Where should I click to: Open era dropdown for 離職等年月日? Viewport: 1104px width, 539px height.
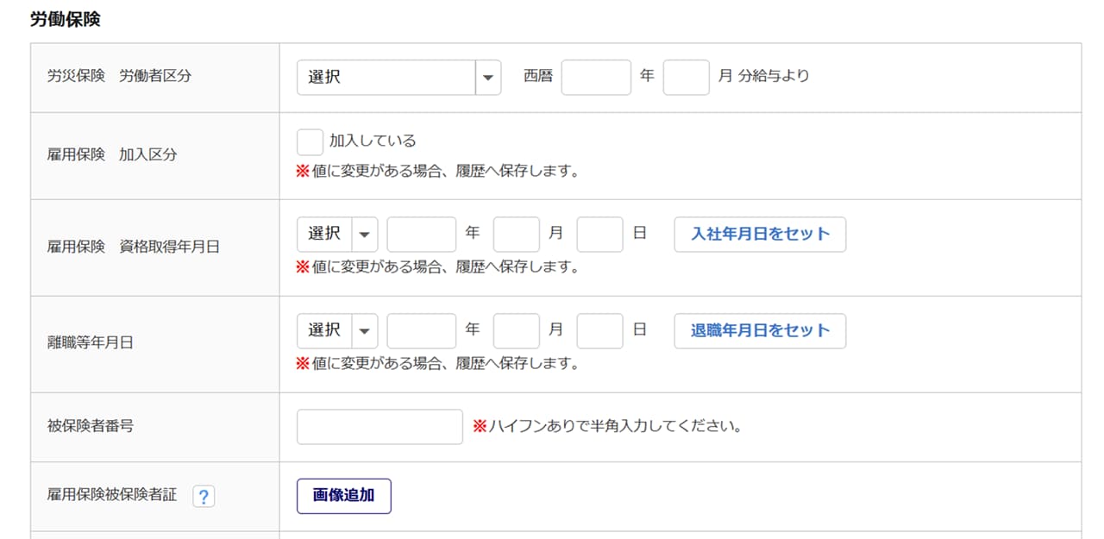[337, 331]
